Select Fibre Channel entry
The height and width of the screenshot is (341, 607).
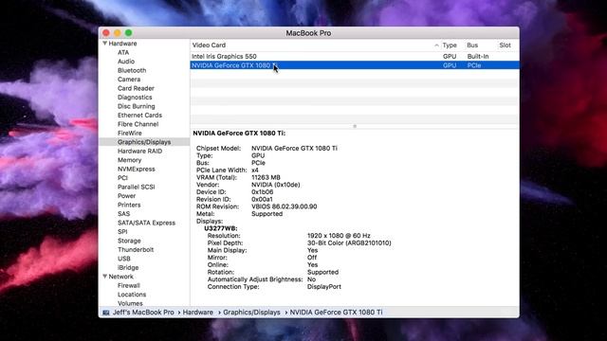coord(138,124)
